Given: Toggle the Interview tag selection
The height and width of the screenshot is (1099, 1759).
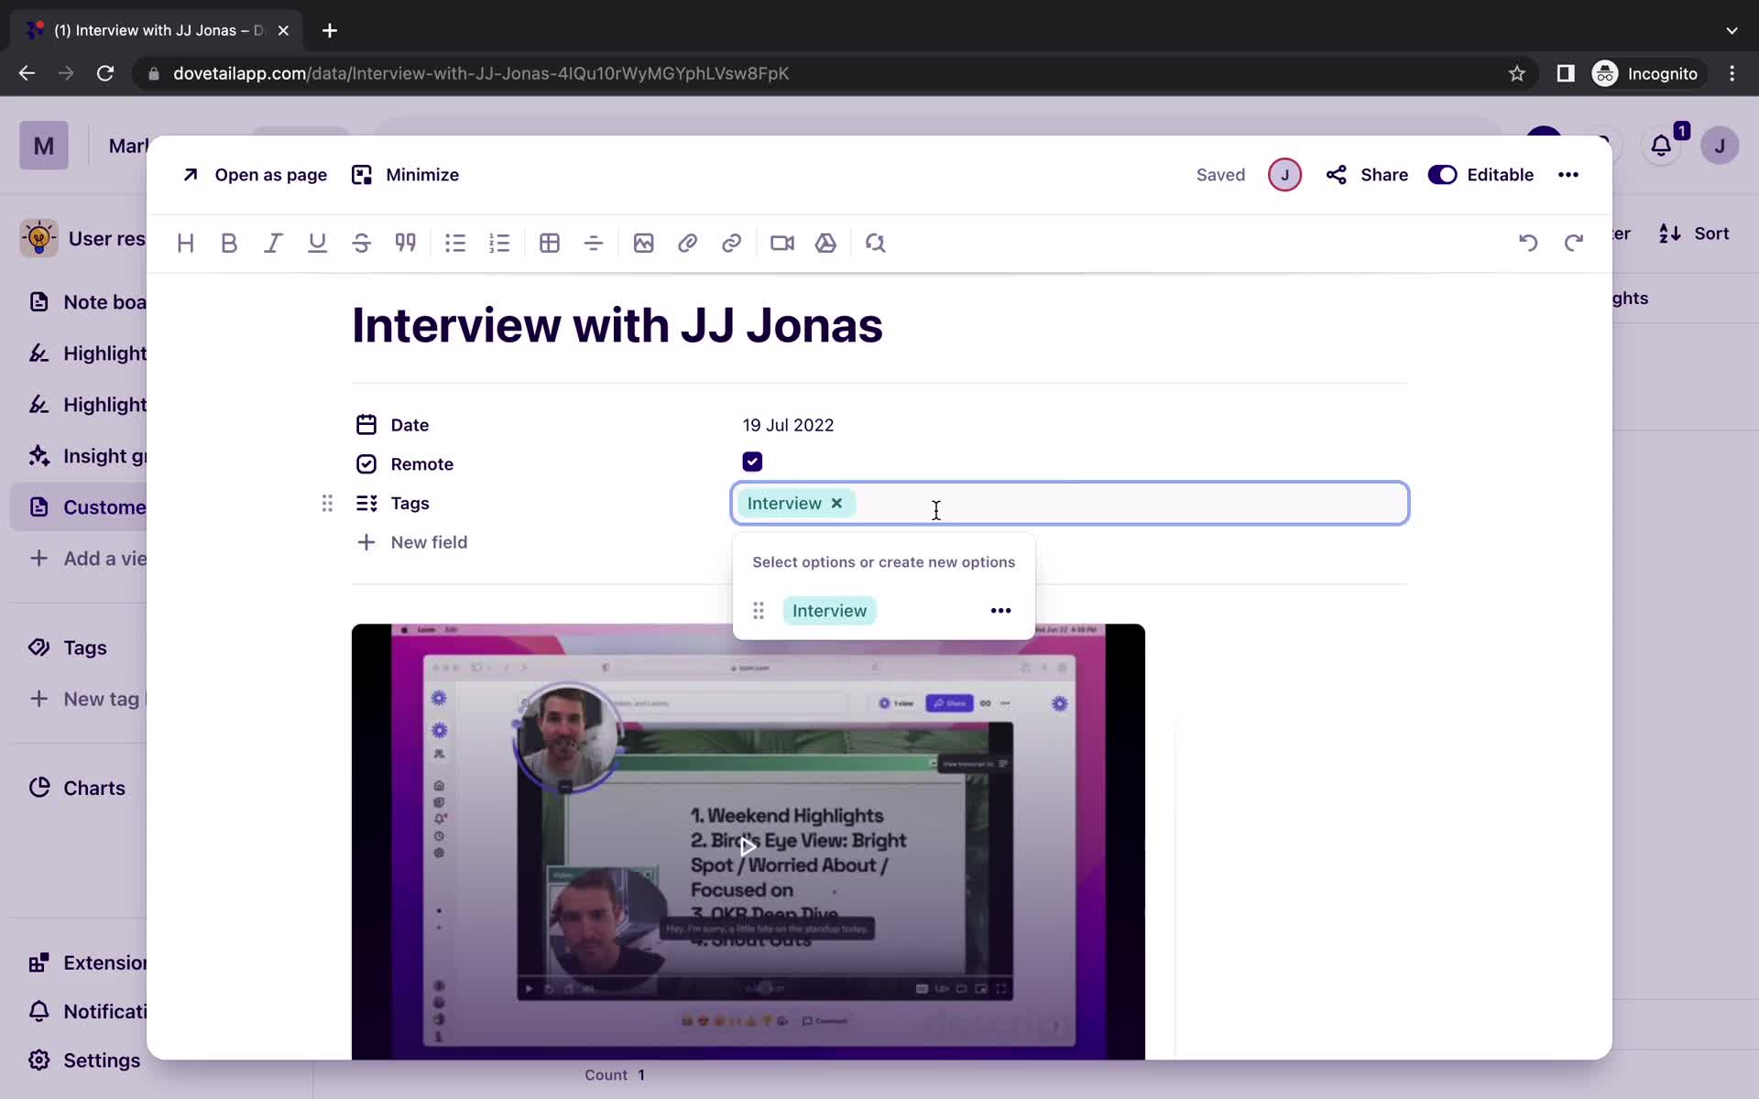Looking at the screenshot, I should click(829, 610).
